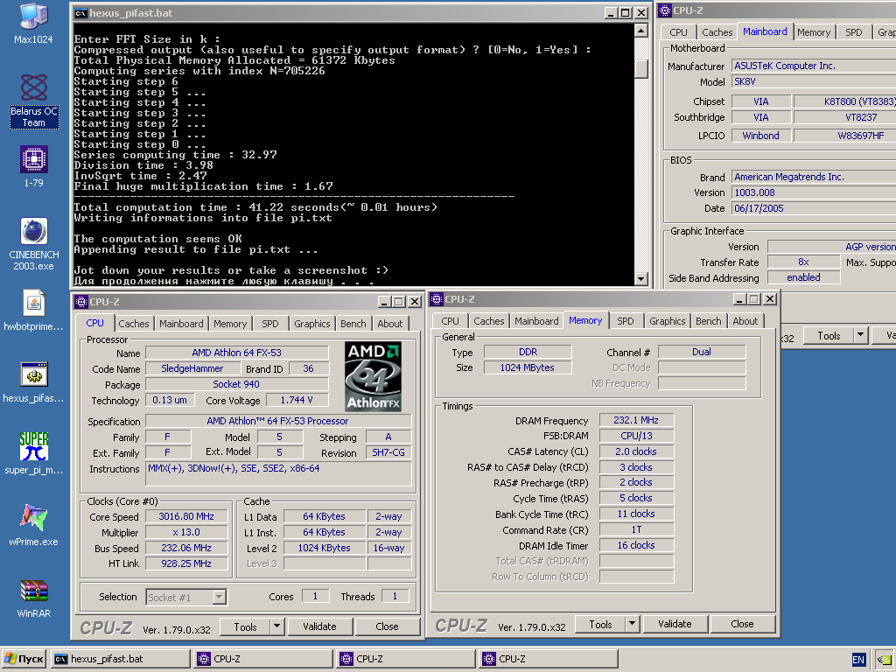The height and width of the screenshot is (672, 896).
Task: Open About tab in Memory window
Action: click(745, 321)
